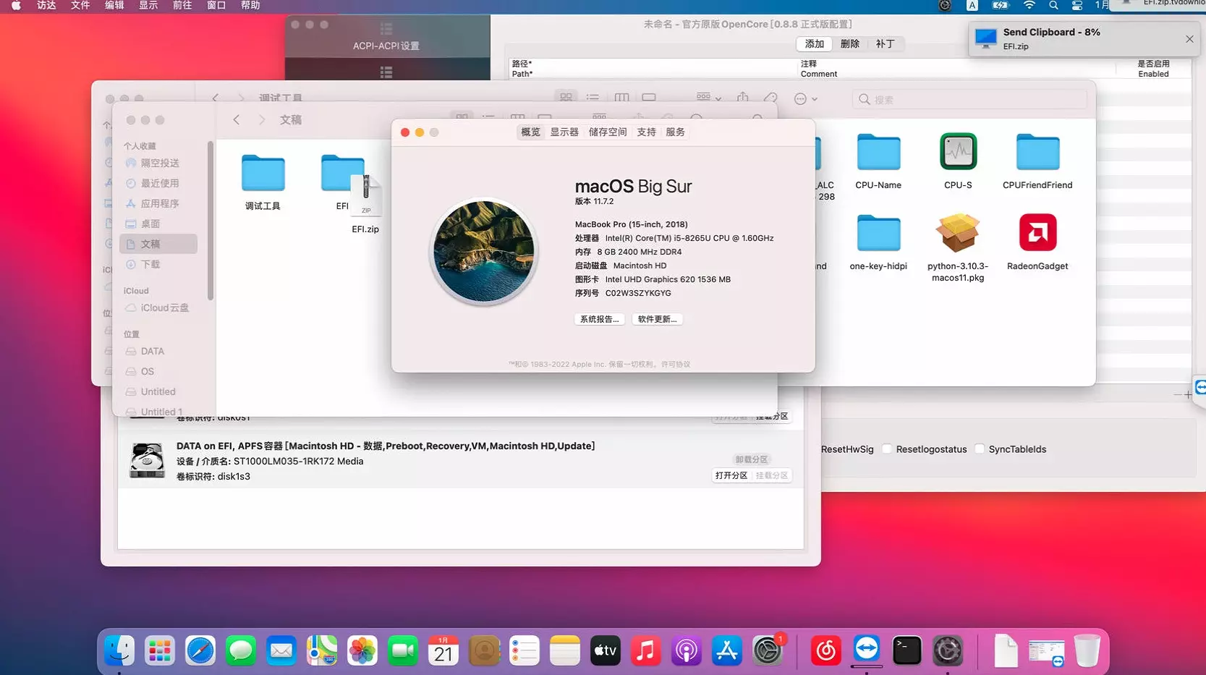1206x675 pixels.
Task: Launch Terminal from the Dock
Action: (x=907, y=650)
